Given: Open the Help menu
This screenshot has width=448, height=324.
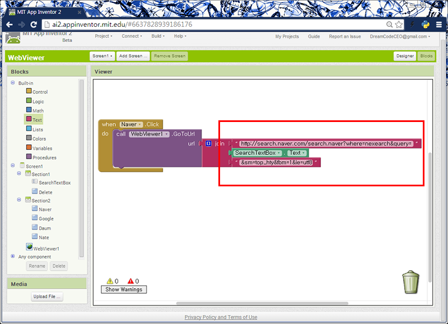Looking at the screenshot, I should 180,36.
